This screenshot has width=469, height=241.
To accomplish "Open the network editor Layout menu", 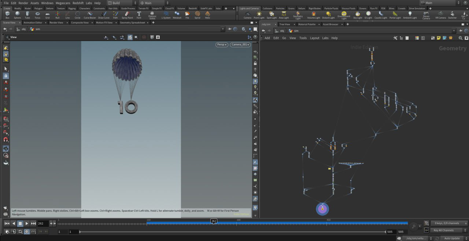I will (x=314, y=38).
